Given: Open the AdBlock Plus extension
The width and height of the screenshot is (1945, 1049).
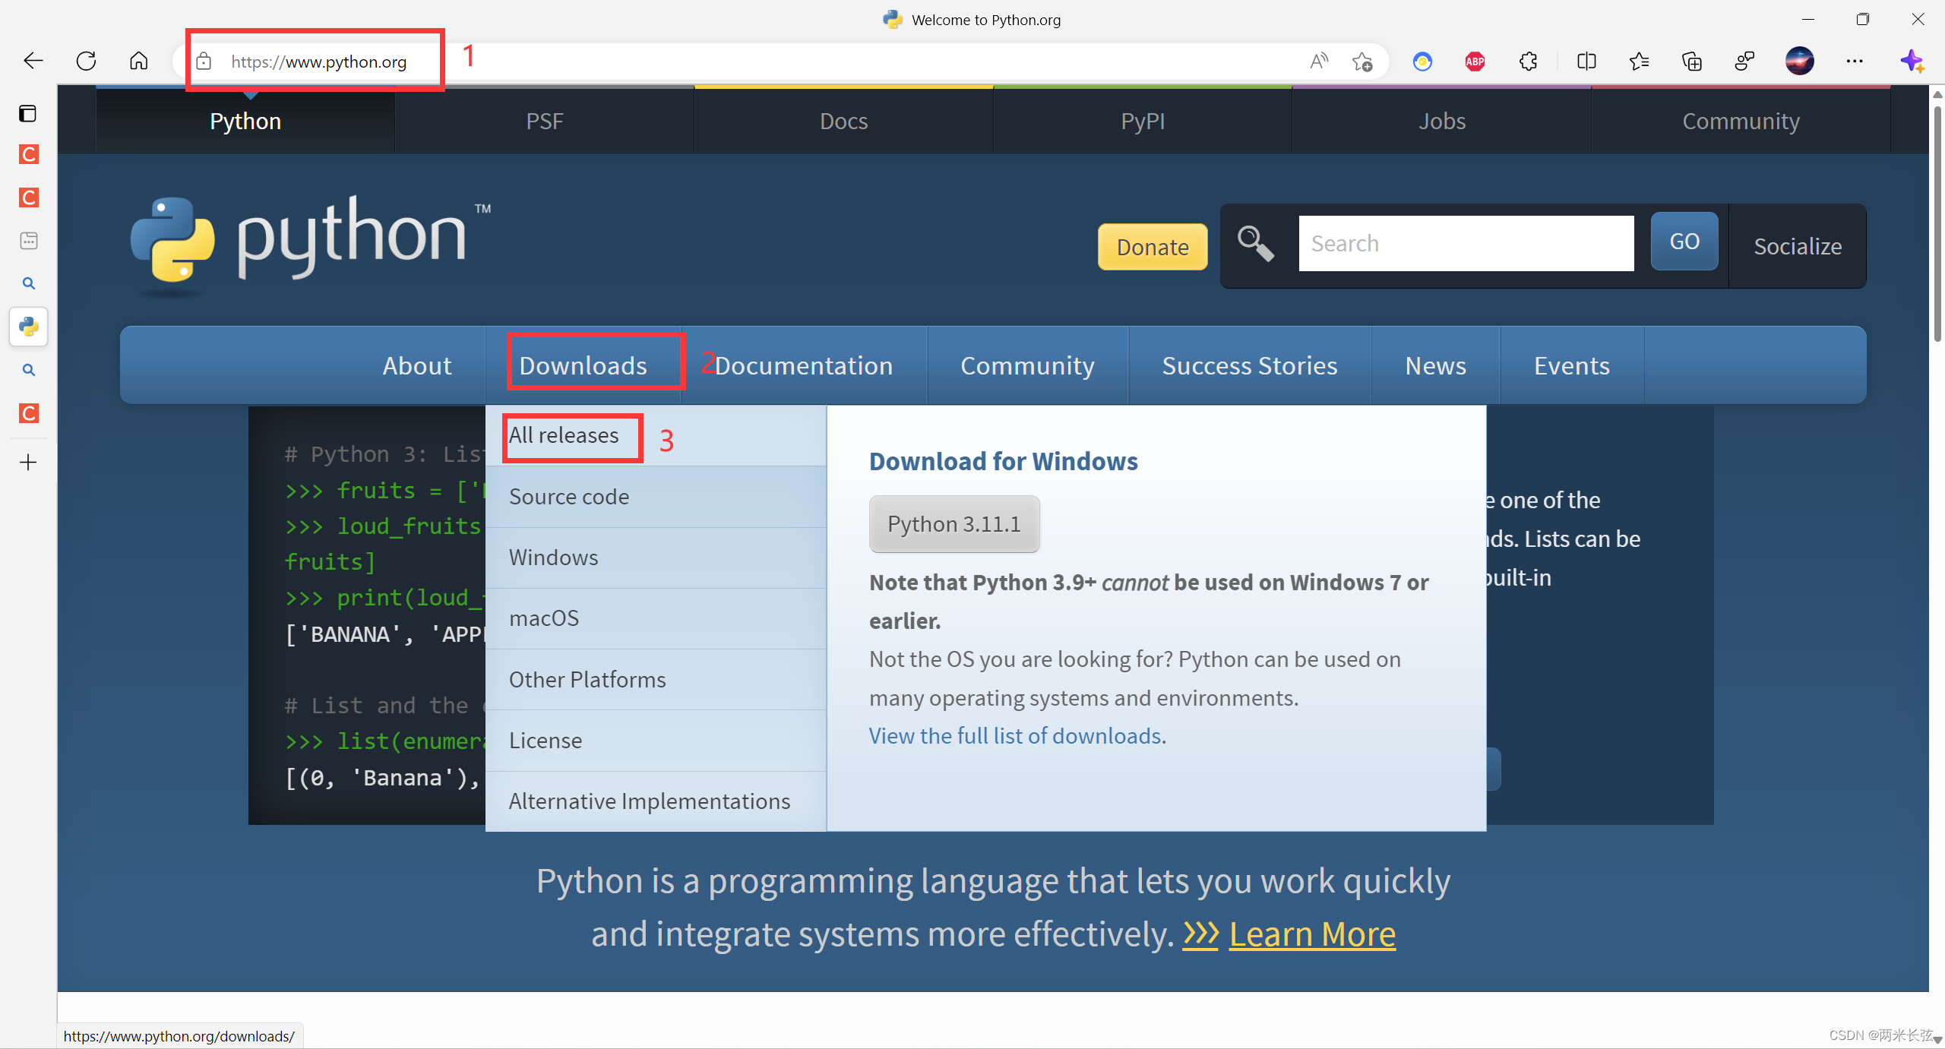Looking at the screenshot, I should [1475, 62].
